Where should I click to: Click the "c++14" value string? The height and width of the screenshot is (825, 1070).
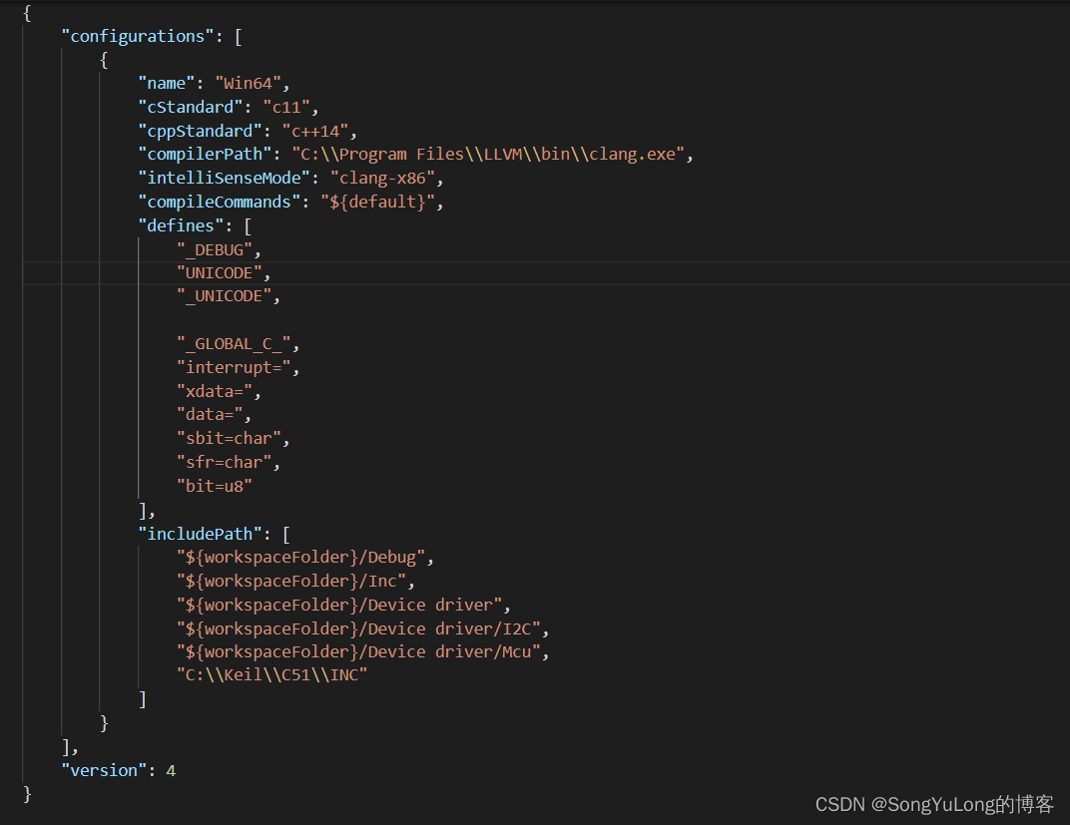(319, 131)
